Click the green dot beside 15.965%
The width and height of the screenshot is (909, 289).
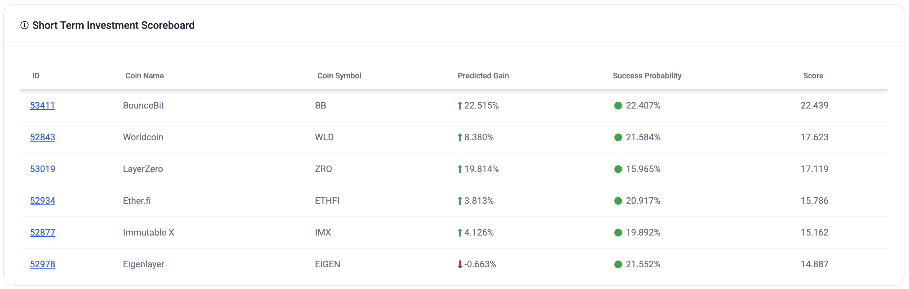pos(618,169)
